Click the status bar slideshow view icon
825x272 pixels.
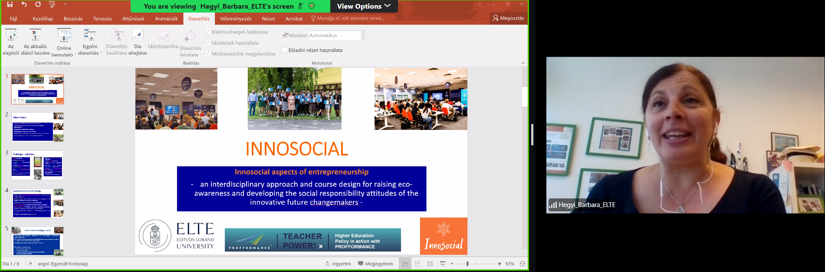tap(443, 264)
